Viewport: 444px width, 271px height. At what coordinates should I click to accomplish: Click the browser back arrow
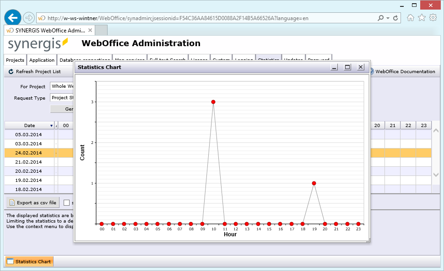12,17
